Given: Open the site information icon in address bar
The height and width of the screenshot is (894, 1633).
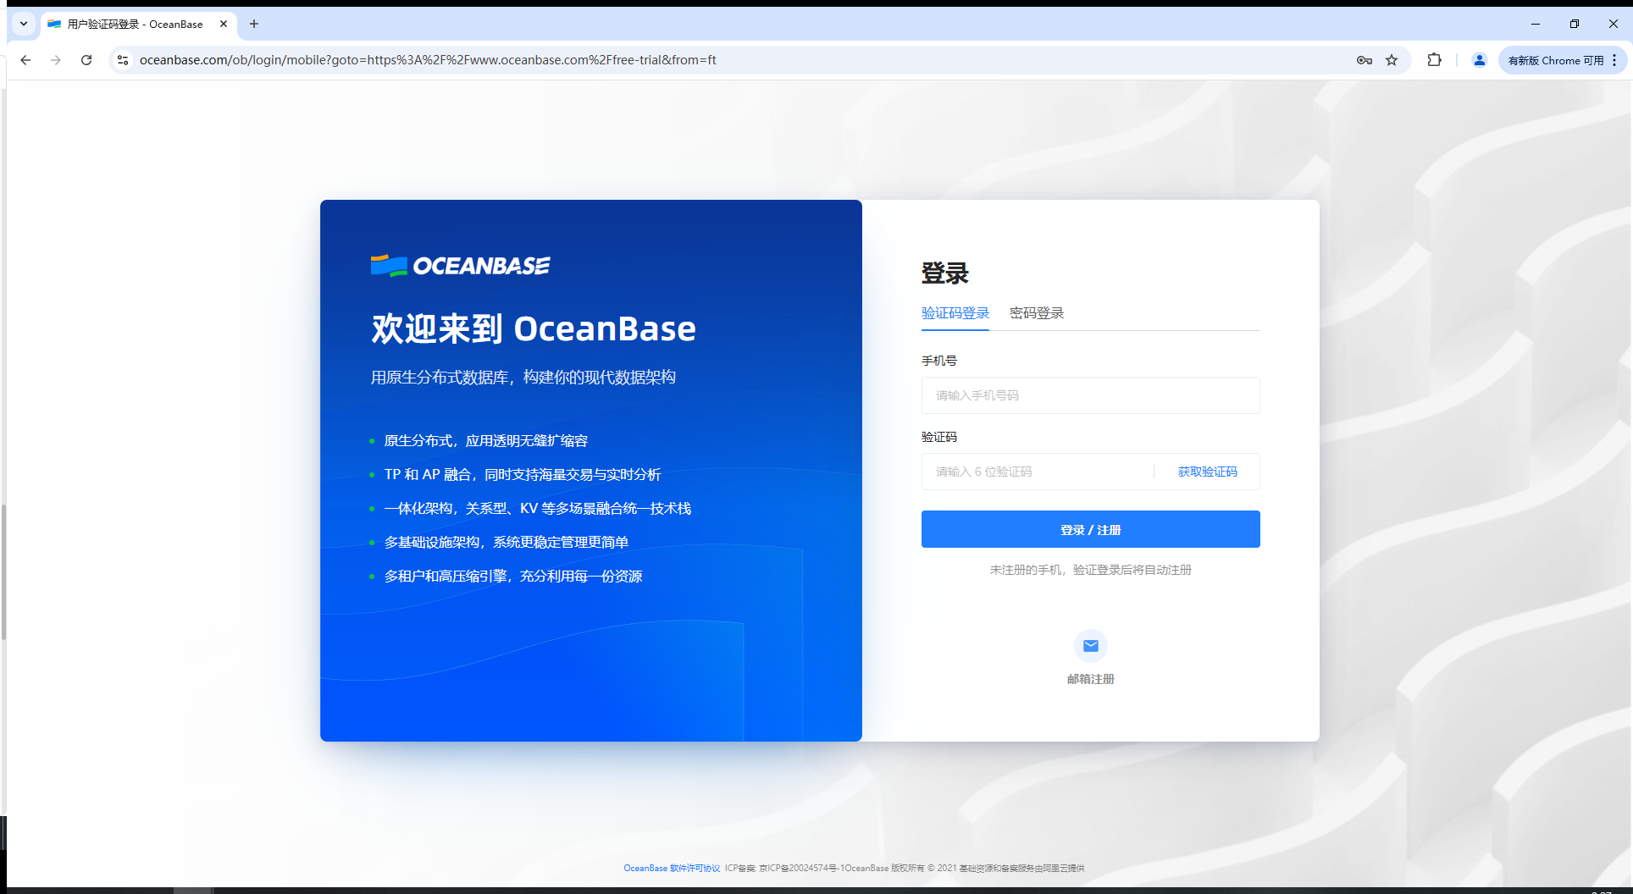Looking at the screenshot, I should point(123,60).
